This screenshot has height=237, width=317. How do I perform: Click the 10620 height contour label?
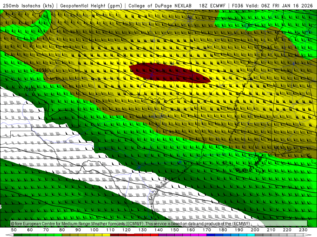tap(30, 89)
